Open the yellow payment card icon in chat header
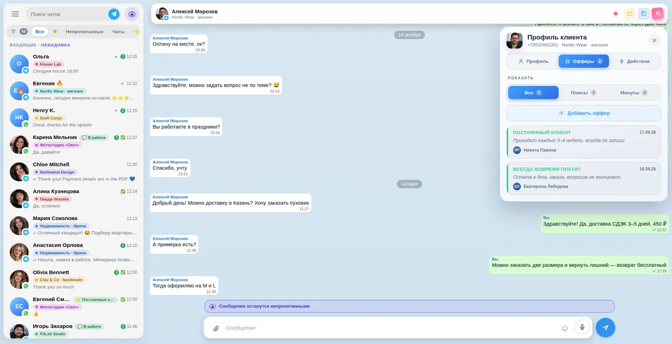672x344 pixels. click(x=630, y=14)
